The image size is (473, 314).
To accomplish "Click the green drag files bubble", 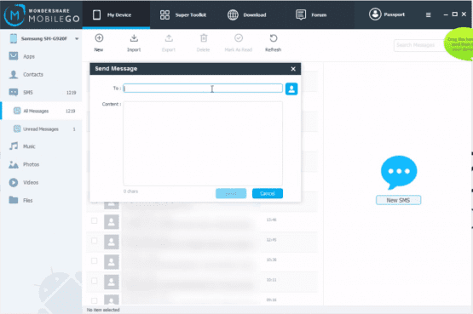I will pyautogui.click(x=459, y=44).
